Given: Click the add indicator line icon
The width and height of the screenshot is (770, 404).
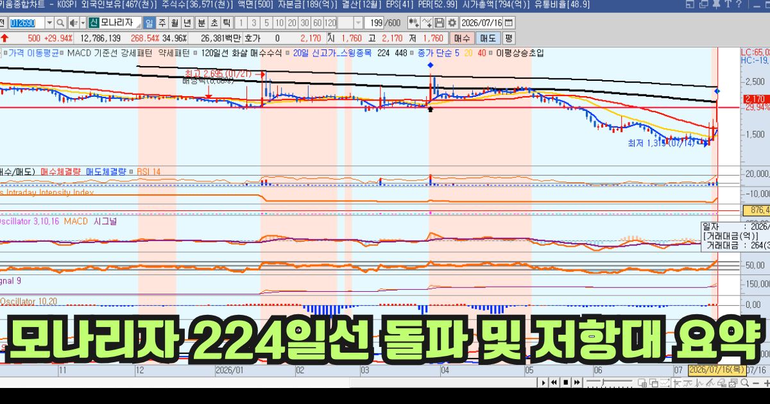Looking at the screenshot, I should pyautogui.click(x=427, y=23).
